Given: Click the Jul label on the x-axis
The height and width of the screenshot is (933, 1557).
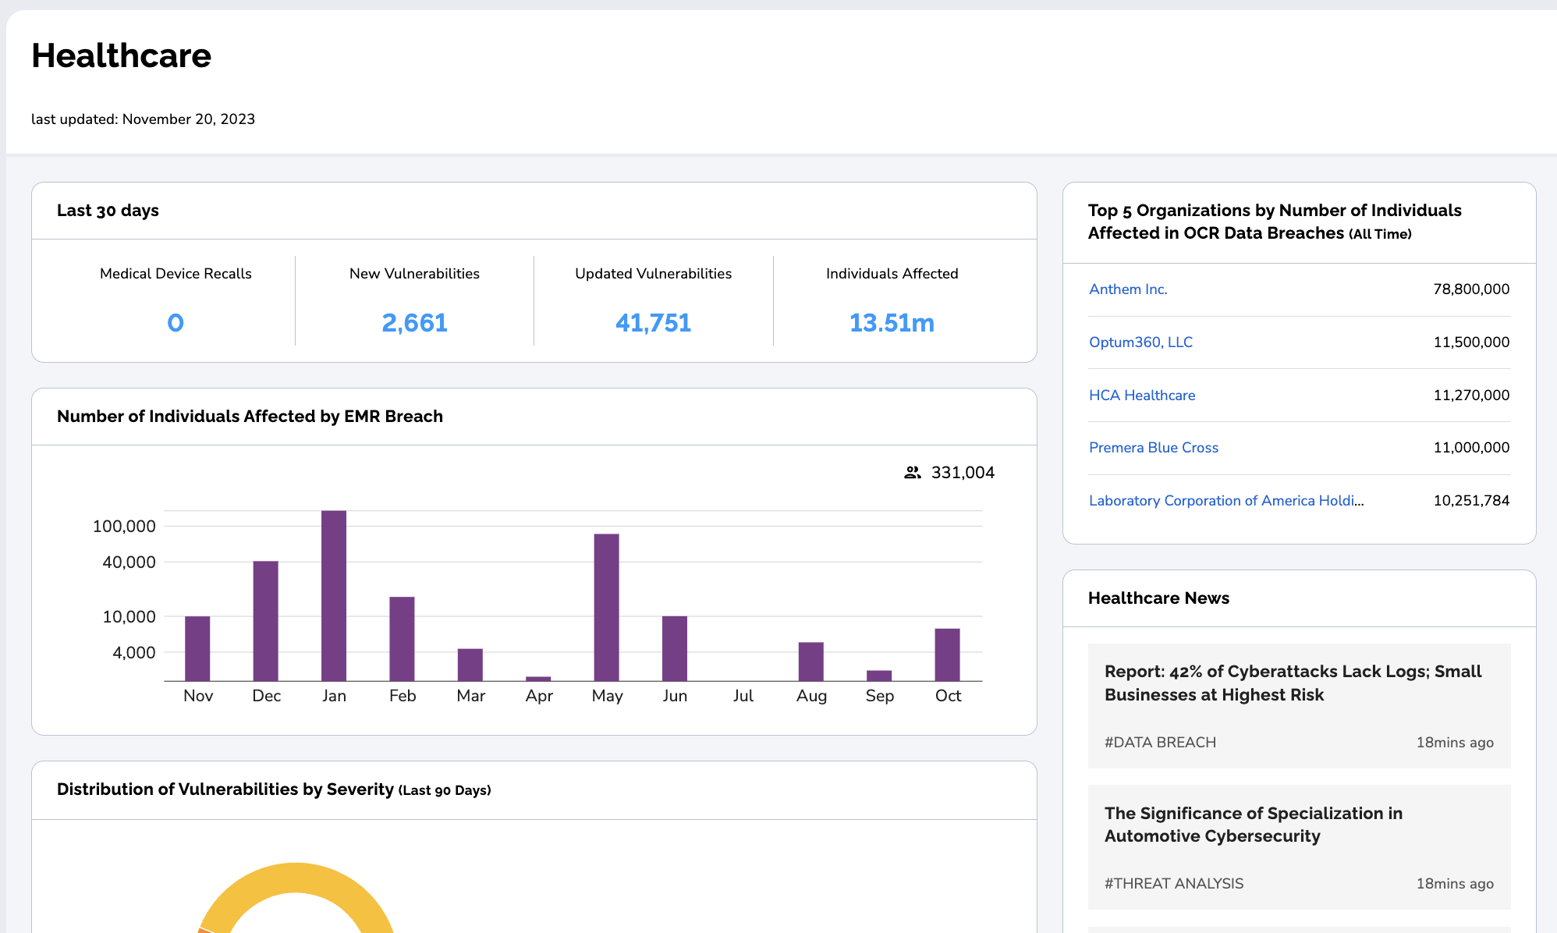Looking at the screenshot, I should 743,696.
